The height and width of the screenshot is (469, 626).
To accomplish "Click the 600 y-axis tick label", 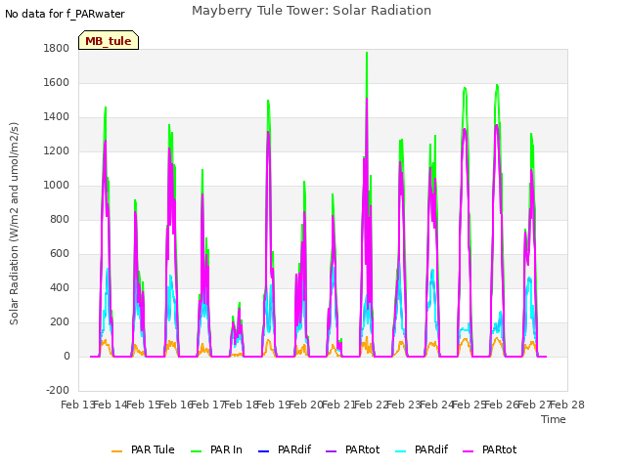I will [x=60, y=254].
